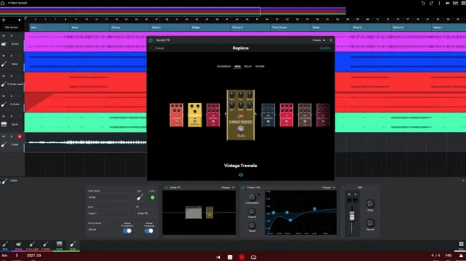Switch to STOMPBOX pedal tab
Image resolution: width=466 pixels, height=261 pixels.
(224, 66)
